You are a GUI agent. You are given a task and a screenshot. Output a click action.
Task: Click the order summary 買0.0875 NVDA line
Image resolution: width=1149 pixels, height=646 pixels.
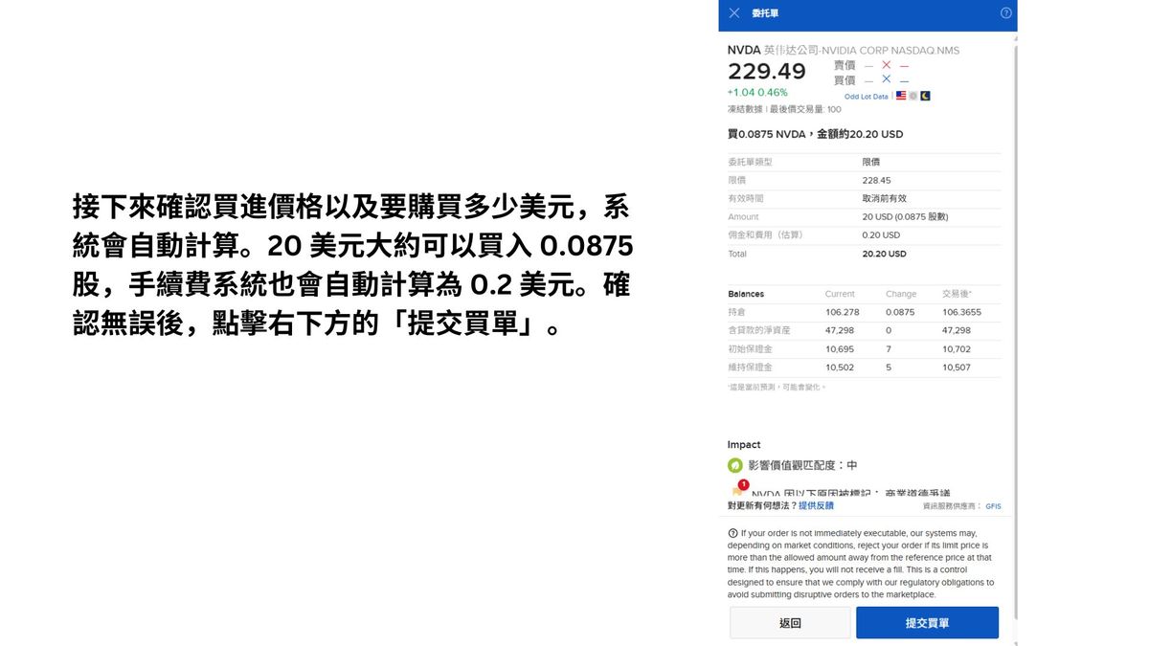click(815, 135)
